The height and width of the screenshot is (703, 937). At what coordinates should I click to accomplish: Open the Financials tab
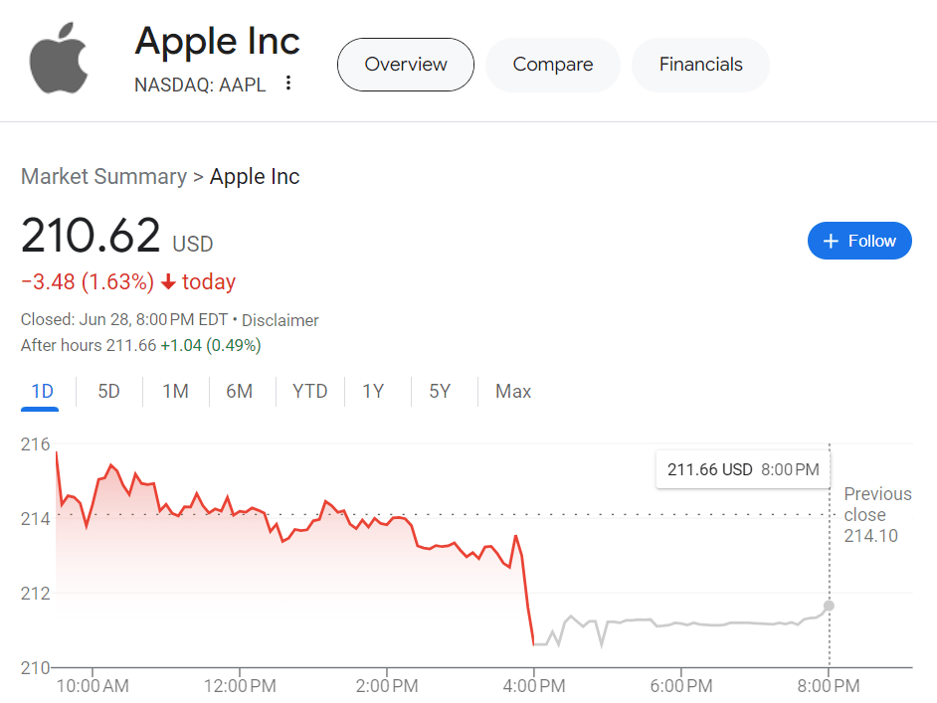[x=700, y=65]
